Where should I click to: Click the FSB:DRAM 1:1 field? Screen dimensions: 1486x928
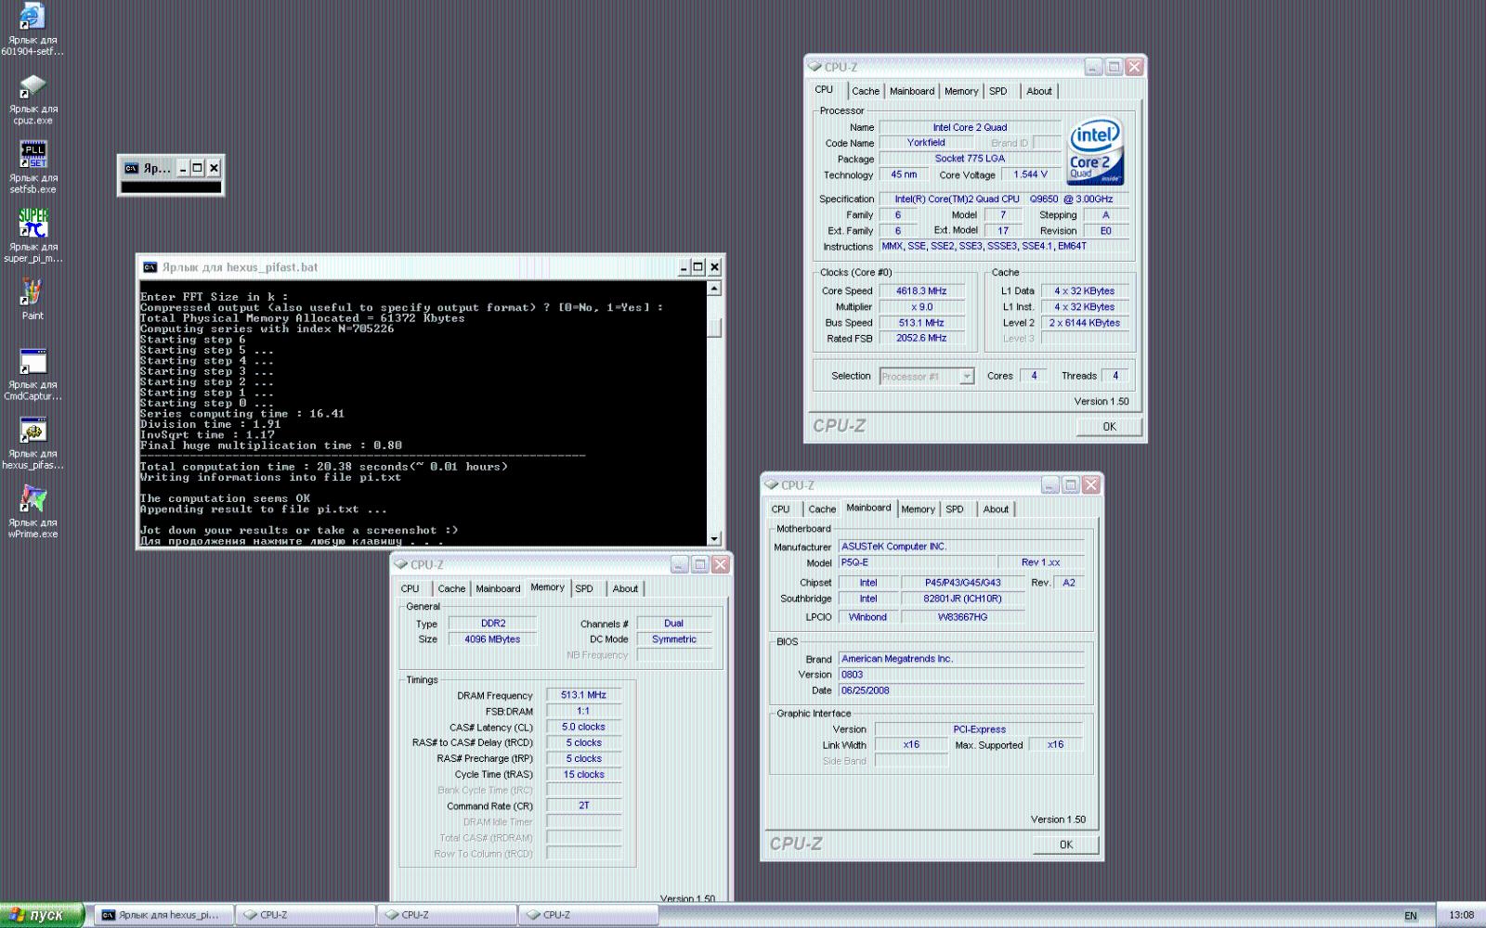(583, 711)
